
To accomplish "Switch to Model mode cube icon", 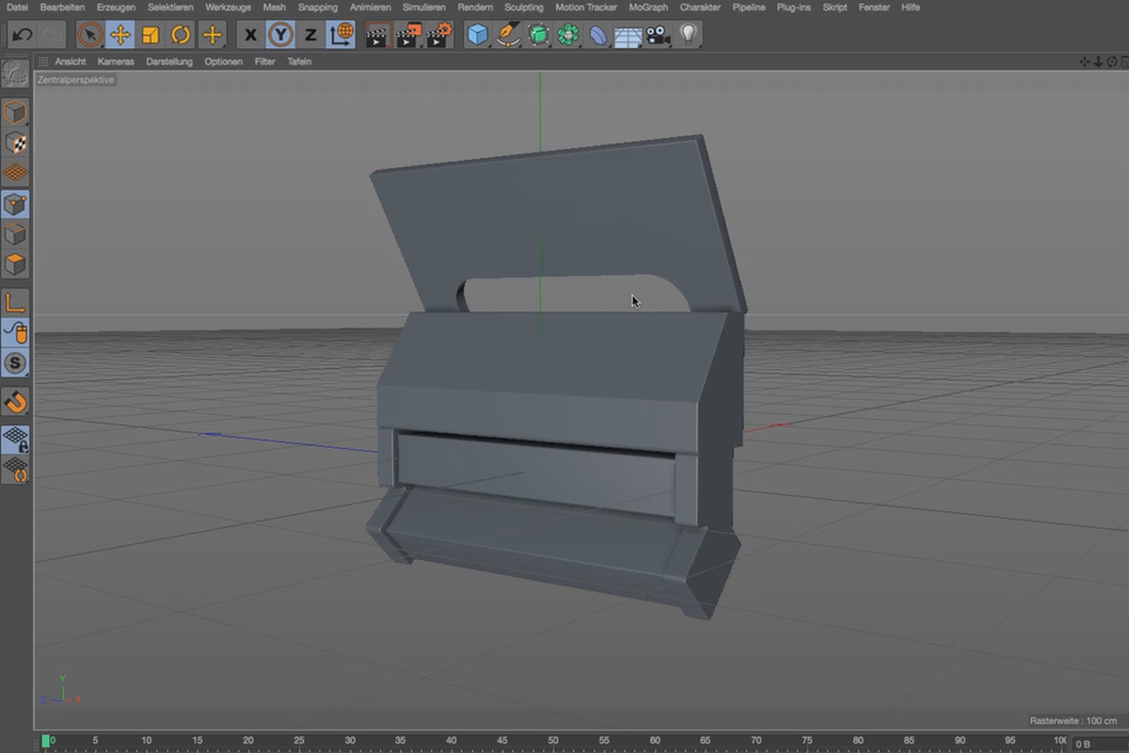I will [15, 114].
